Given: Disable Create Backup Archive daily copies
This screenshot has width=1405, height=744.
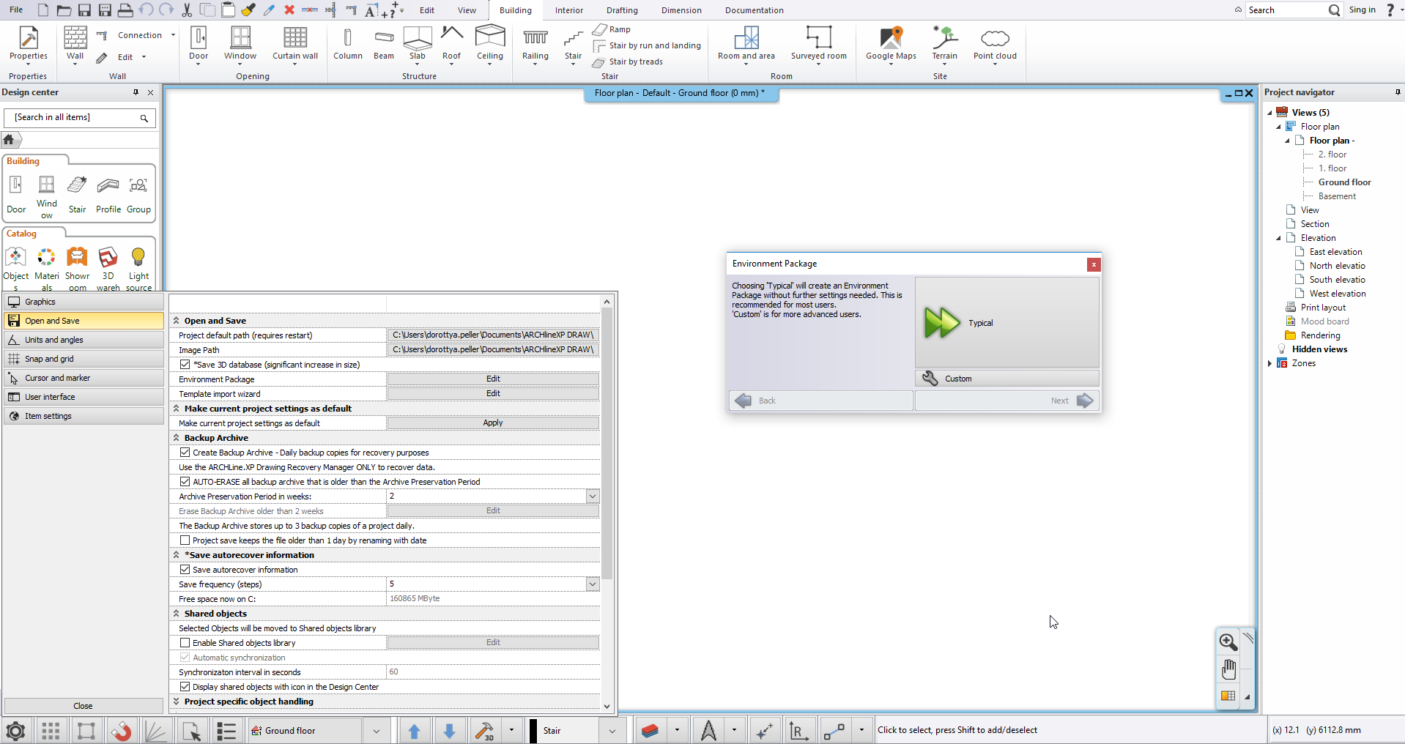Looking at the screenshot, I should [185, 452].
